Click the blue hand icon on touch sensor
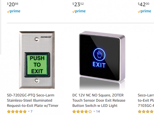This screenshot has height=115, width=154. [99, 55]
